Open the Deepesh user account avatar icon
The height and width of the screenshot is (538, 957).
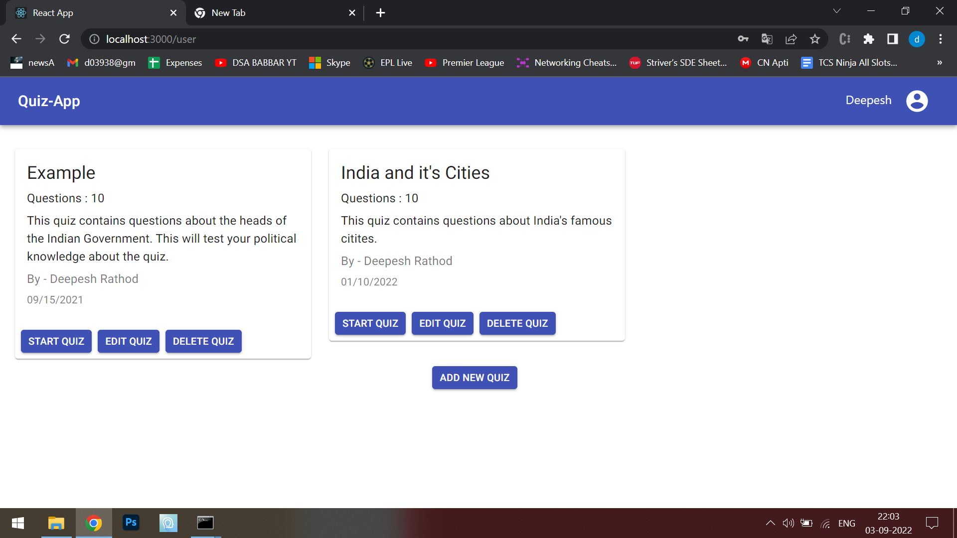(917, 101)
